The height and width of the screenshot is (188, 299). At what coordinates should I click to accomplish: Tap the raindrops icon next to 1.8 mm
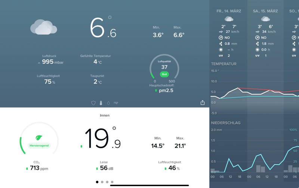click(x=258, y=44)
